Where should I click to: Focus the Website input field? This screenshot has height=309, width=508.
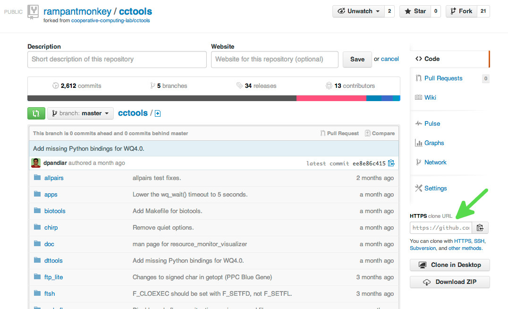click(275, 60)
